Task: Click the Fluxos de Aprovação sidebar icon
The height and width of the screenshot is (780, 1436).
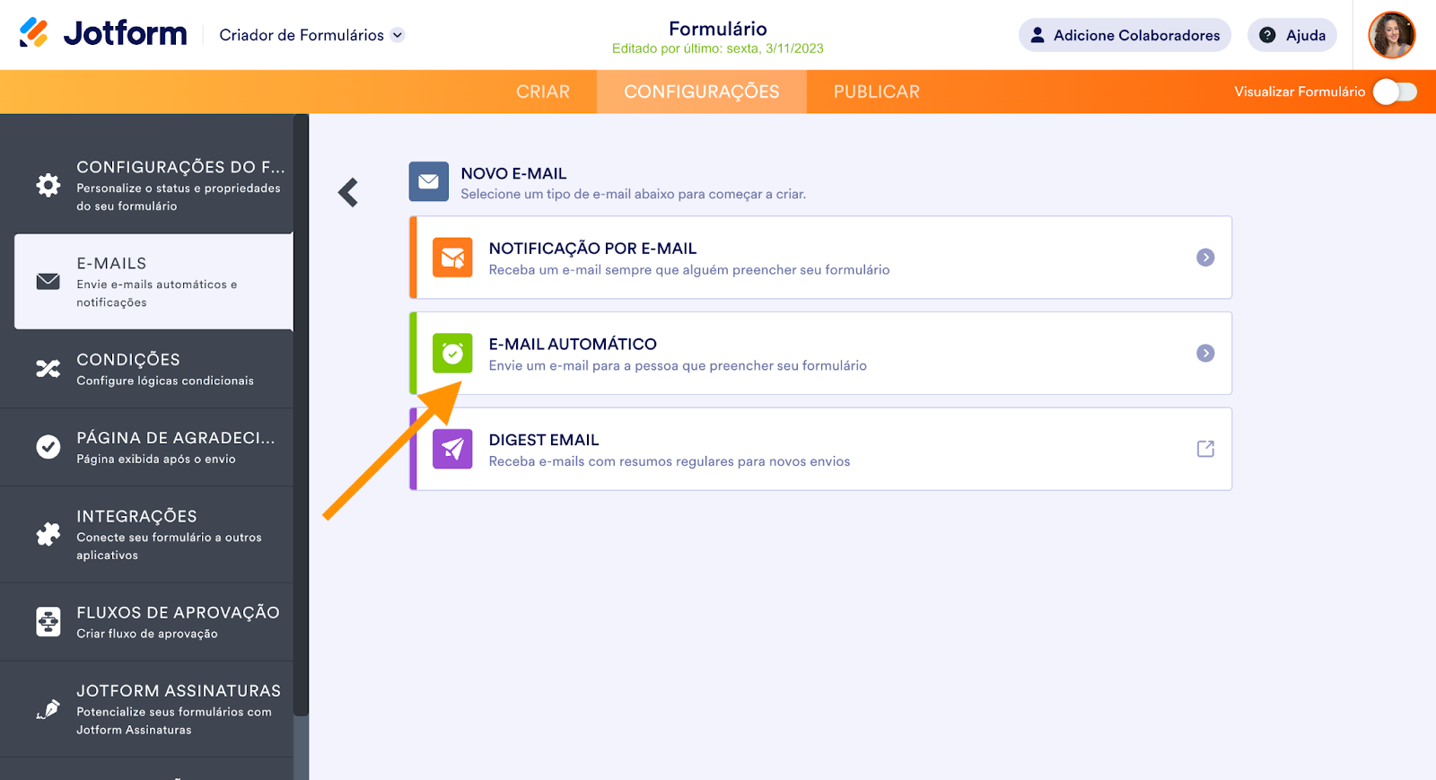Action: pos(48,621)
